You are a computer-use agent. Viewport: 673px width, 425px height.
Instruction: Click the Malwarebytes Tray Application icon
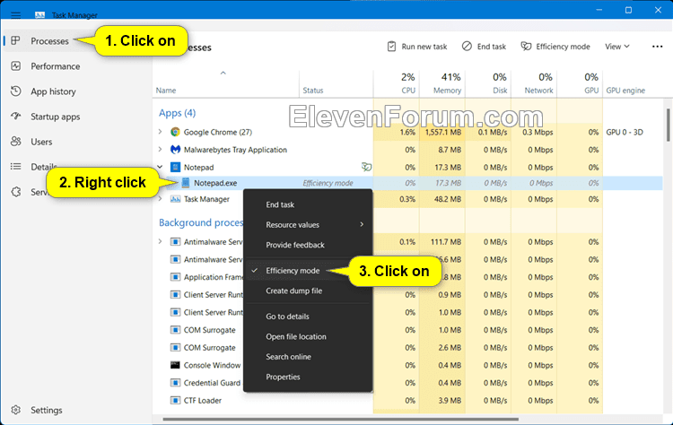coord(175,150)
